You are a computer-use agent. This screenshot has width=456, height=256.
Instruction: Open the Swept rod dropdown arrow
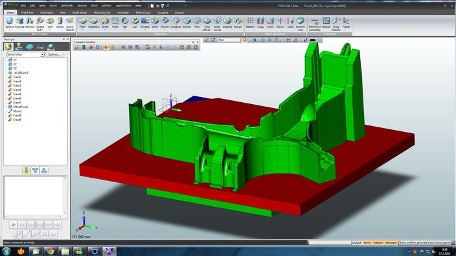point(43,30)
